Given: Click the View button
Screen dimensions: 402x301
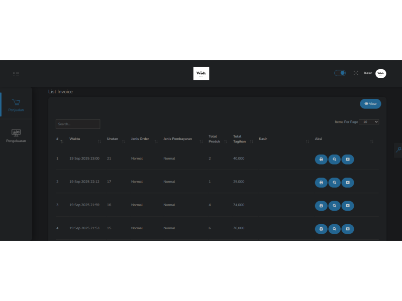Looking at the screenshot, I should tap(370, 104).
